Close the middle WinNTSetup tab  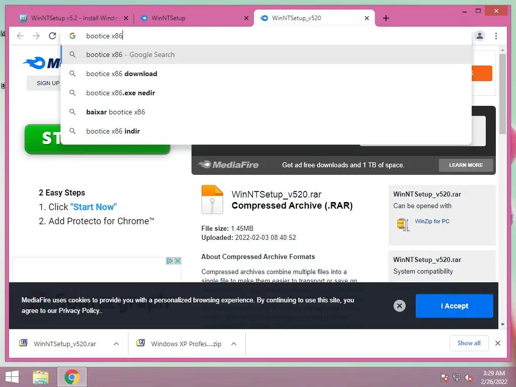pos(246,18)
